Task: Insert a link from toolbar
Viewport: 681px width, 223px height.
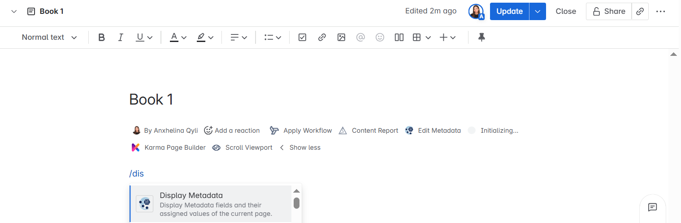Action: tap(322, 38)
